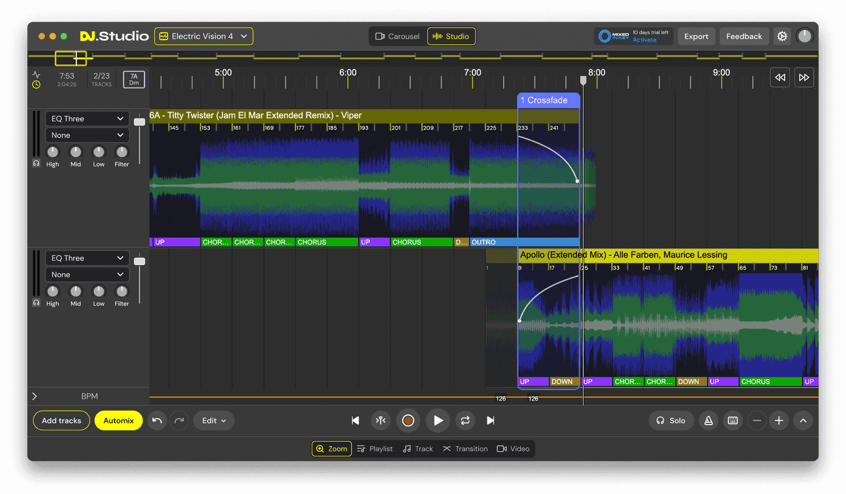Zoom in using the plus icon

[x=779, y=421]
